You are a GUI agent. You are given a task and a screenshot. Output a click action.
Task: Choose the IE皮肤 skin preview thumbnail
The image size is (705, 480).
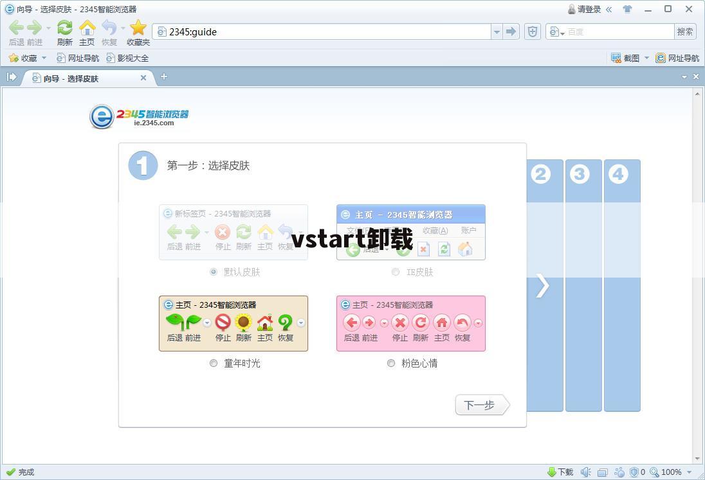(411, 232)
